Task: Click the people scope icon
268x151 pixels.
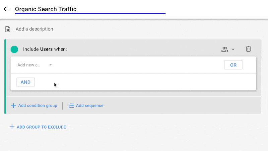Action: (224, 49)
